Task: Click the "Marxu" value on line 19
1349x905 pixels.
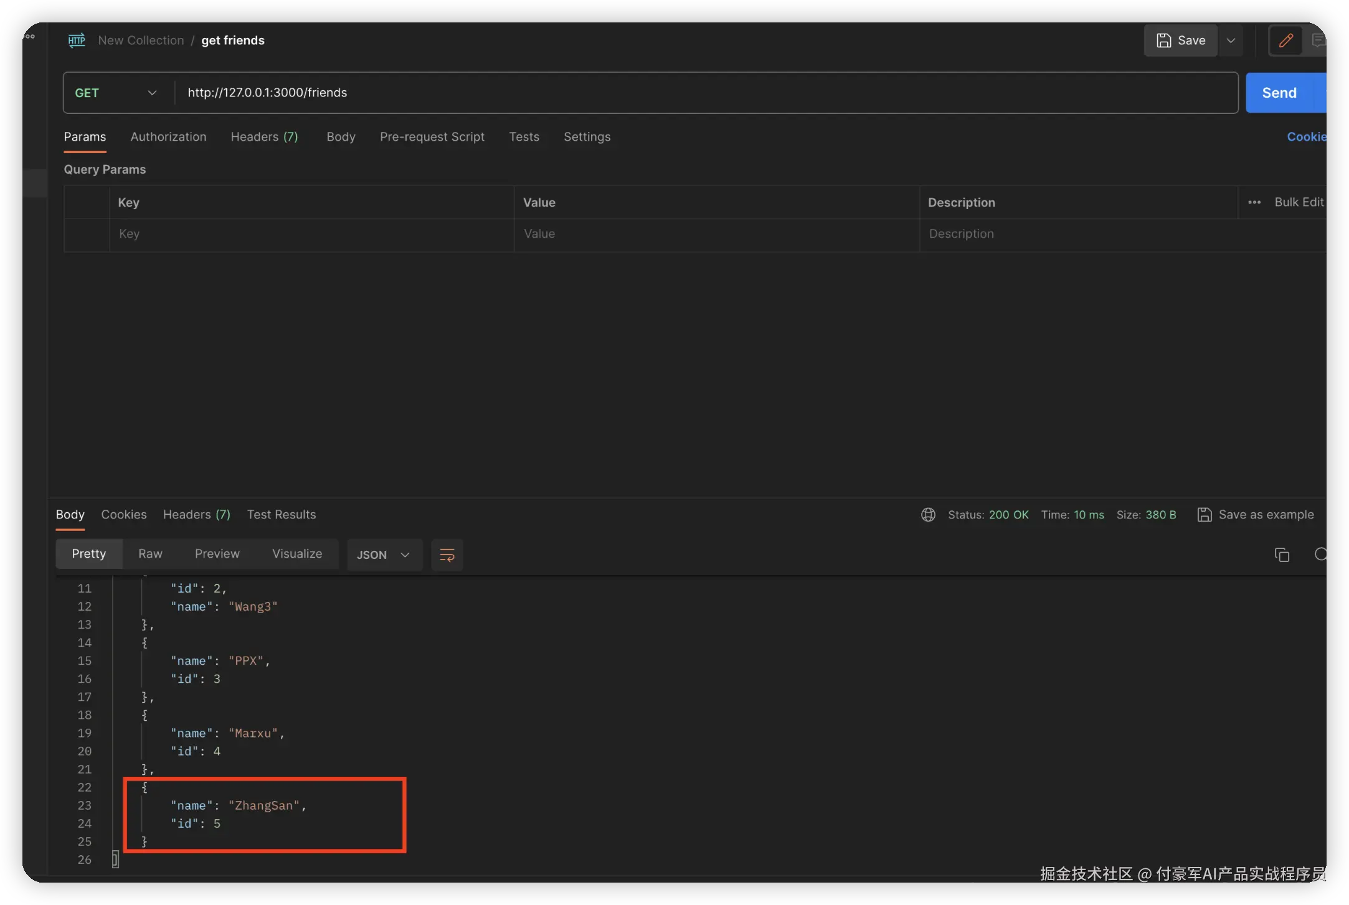Action: click(x=253, y=734)
